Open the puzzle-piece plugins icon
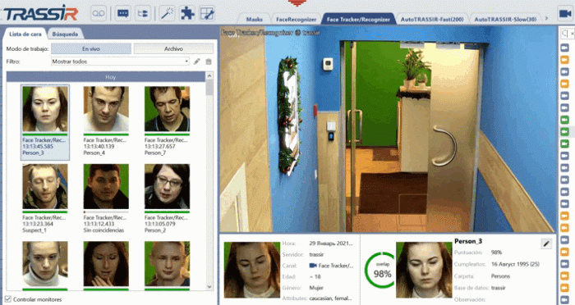This screenshot has height=305, width=575. click(x=187, y=14)
